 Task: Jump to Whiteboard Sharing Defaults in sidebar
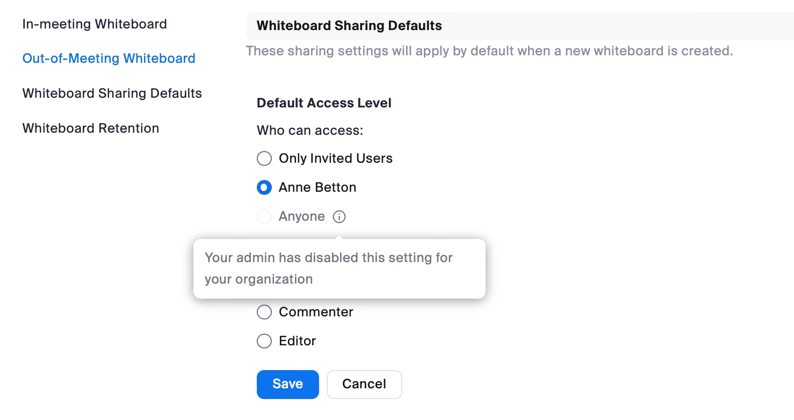(x=112, y=93)
